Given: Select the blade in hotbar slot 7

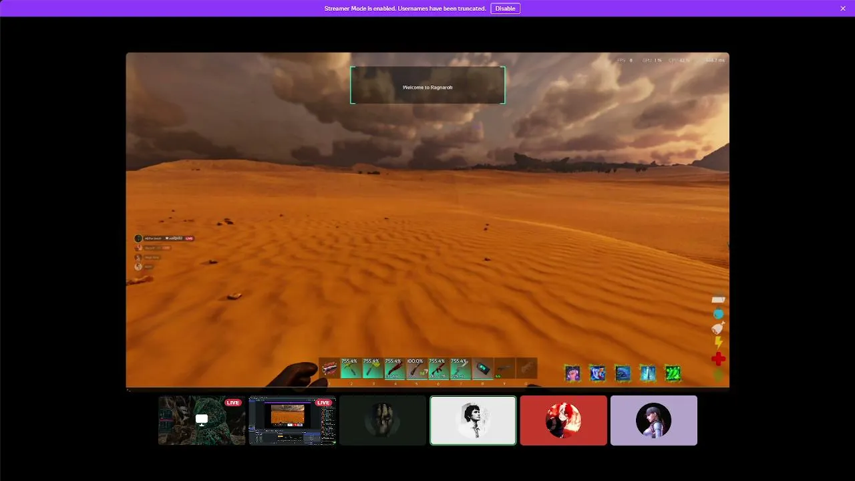Looking at the screenshot, I should 460,369.
